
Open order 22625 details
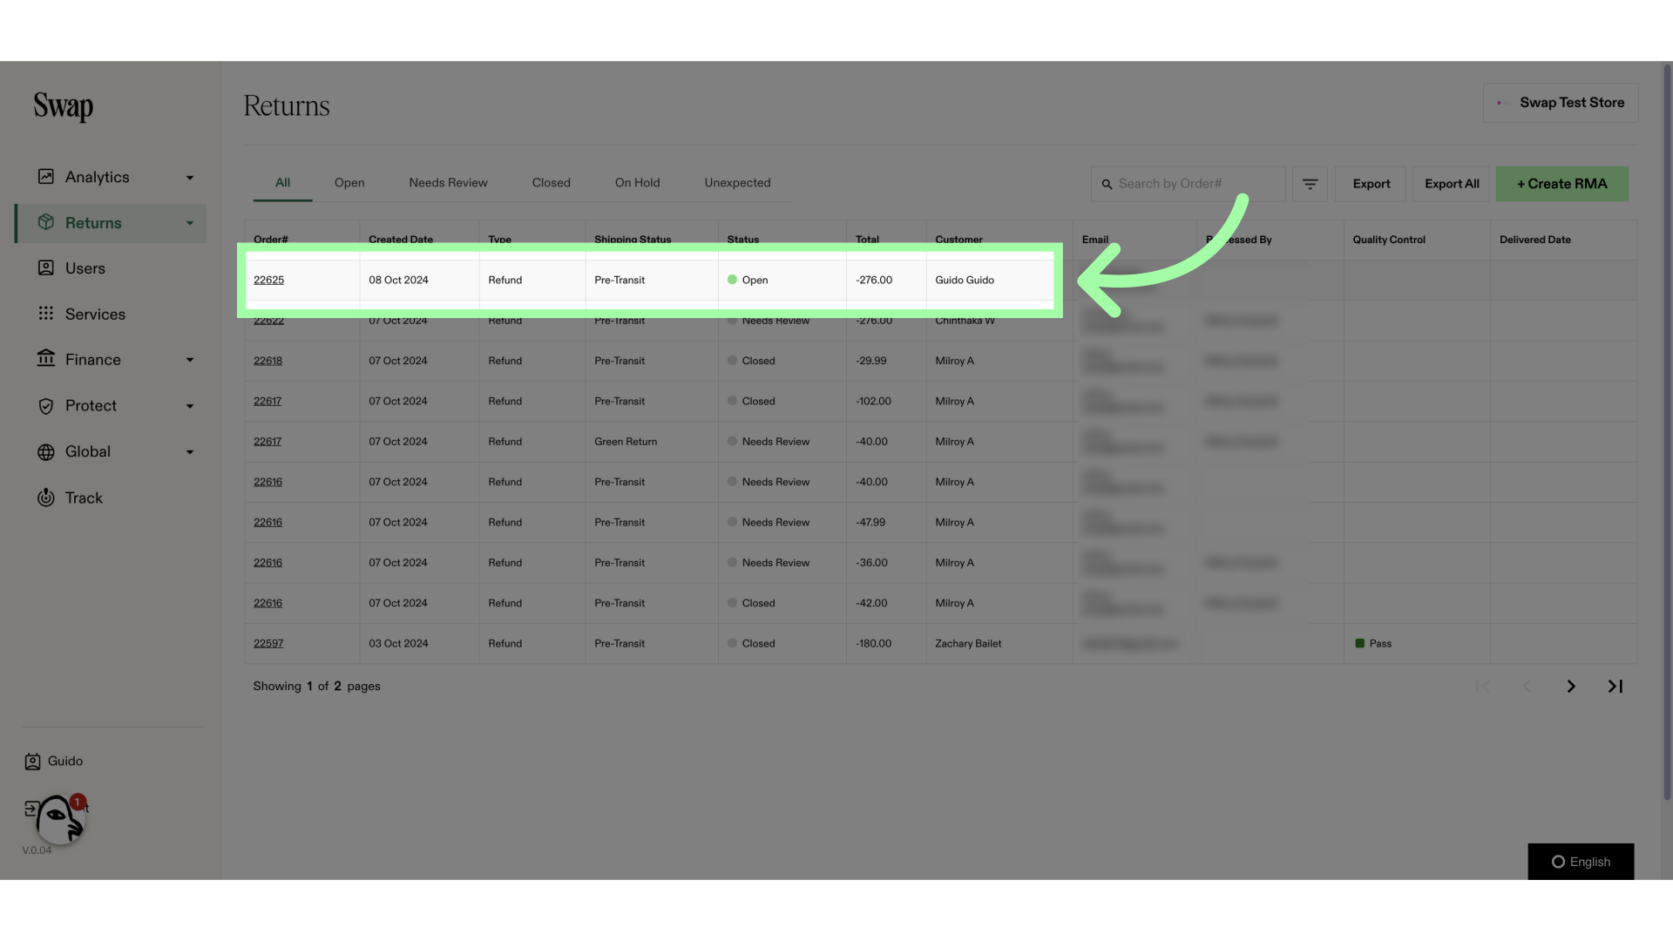pyautogui.click(x=268, y=281)
